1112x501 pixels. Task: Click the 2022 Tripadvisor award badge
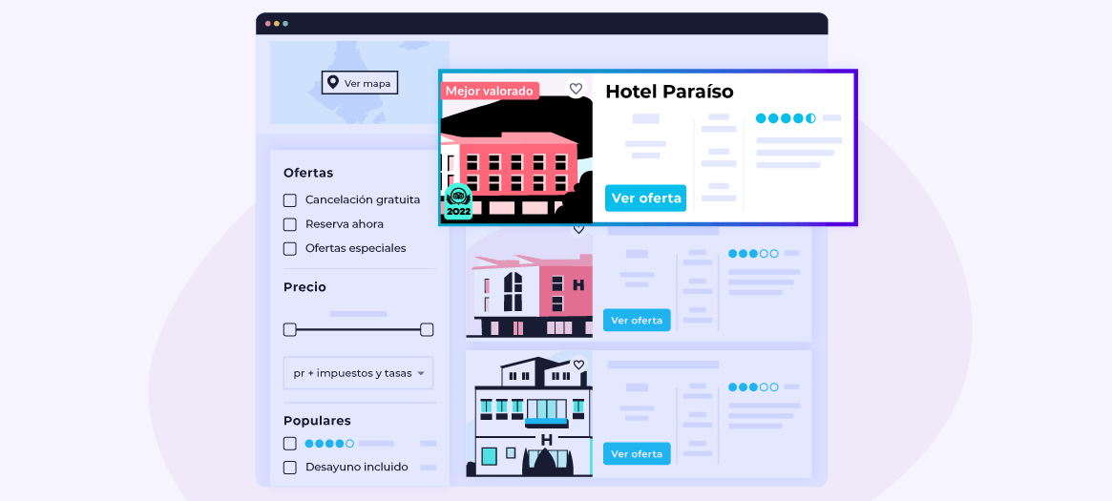[459, 202]
